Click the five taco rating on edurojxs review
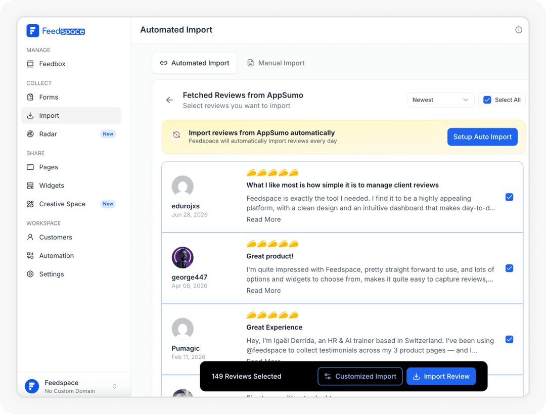 [x=272, y=173]
